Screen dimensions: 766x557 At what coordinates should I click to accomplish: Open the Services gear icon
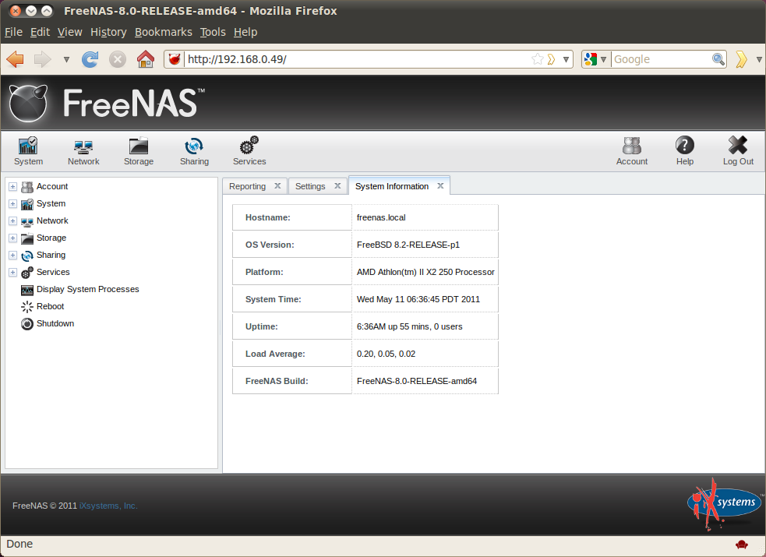pos(249,146)
